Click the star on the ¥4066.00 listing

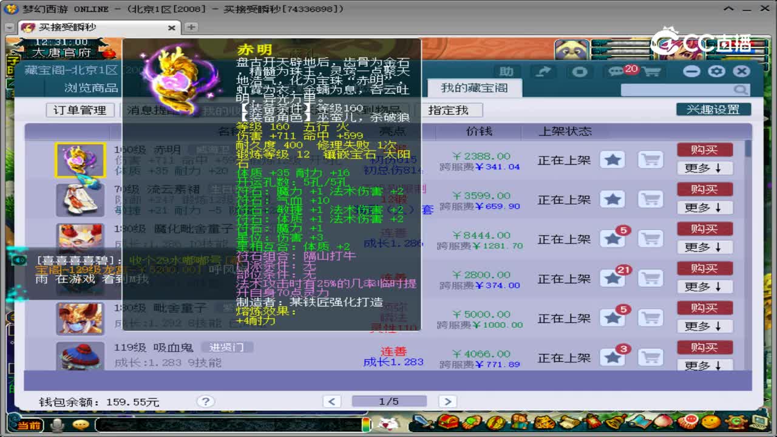(x=612, y=357)
